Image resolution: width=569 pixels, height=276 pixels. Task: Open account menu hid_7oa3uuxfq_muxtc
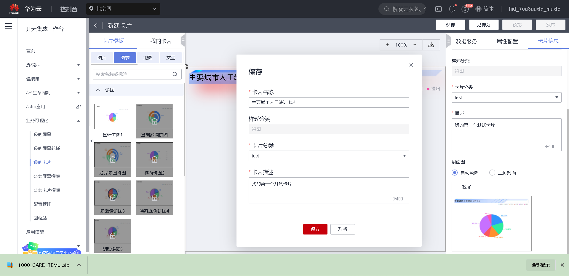point(534,9)
